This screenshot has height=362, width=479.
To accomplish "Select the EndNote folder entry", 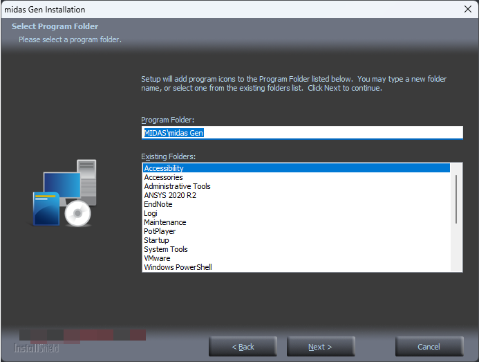I will point(297,204).
